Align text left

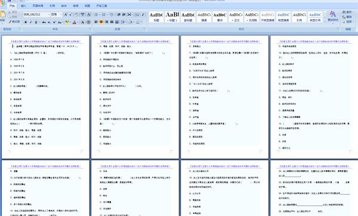click(x=96, y=22)
